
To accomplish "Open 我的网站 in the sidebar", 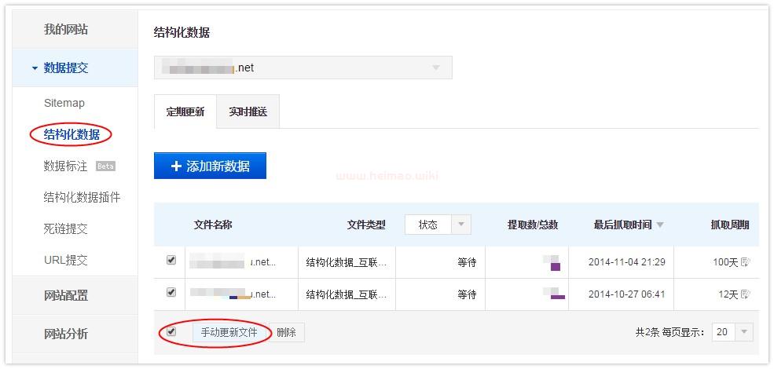I will [x=66, y=29].
